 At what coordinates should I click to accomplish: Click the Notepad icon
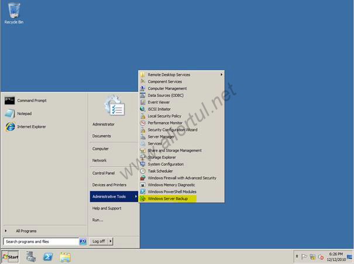(10, 114)
